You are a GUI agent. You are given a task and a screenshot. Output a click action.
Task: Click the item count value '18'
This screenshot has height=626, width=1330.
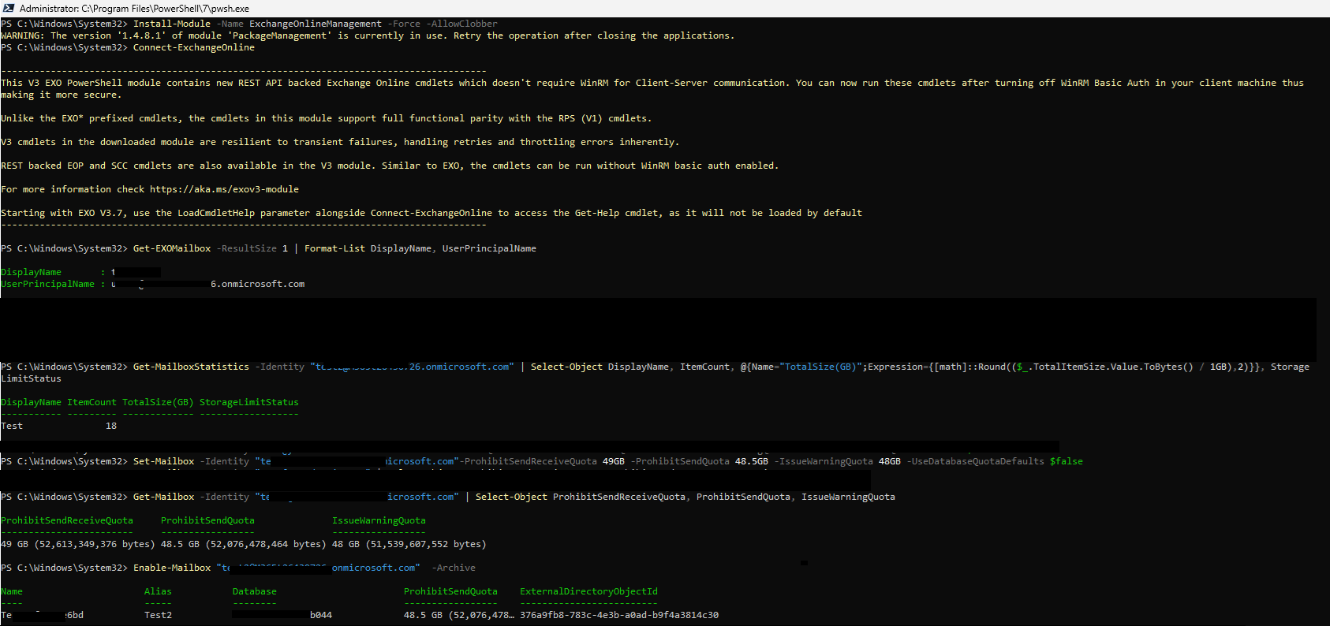[x=111, y=426]
